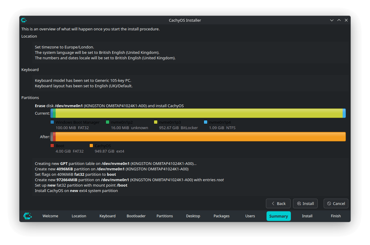Screen dimensions: 370x245
Task: Go to the Packages step
Action: click(x=221, y=216)
